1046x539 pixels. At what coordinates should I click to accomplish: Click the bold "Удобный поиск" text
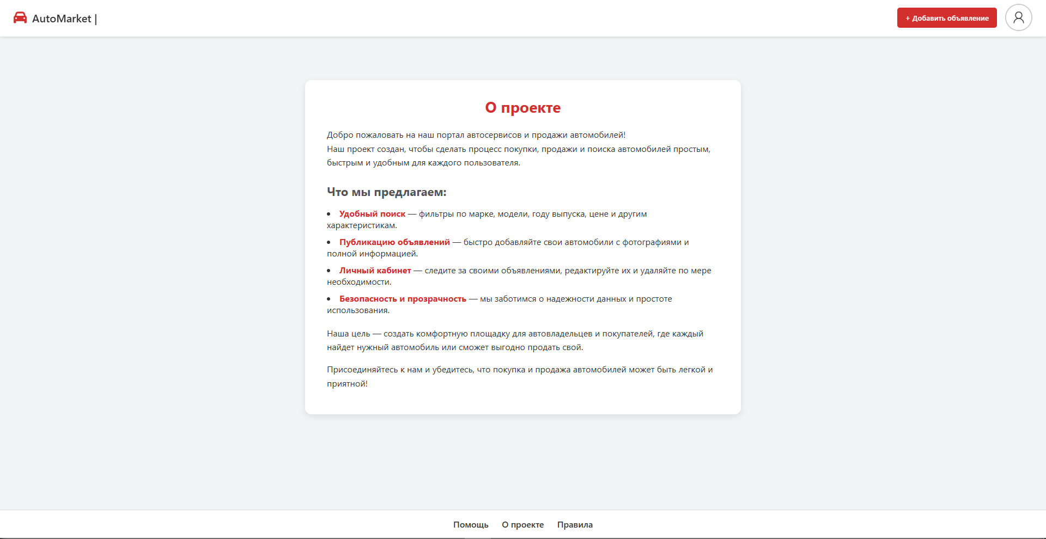pos(372,214)
